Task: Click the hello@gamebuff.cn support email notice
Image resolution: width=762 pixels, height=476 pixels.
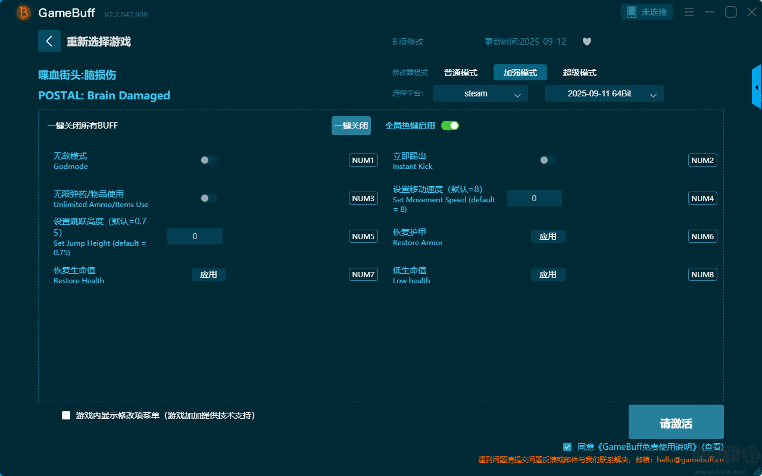Action: tap(601, 460)
